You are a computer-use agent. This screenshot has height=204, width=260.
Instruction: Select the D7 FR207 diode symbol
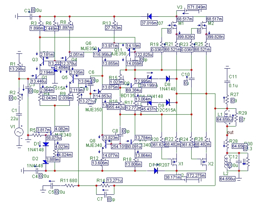coord(156,171)
